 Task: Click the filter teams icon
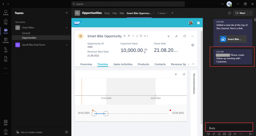tap(66, 13)
